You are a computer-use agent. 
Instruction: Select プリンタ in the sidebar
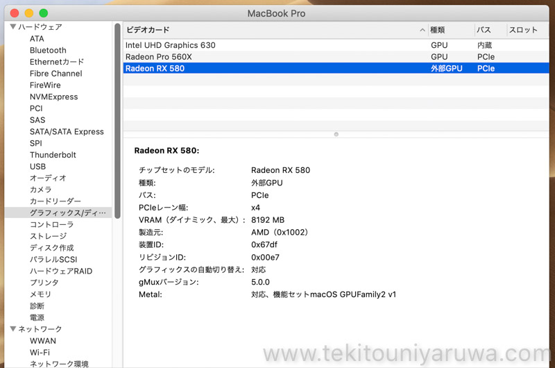44,283
